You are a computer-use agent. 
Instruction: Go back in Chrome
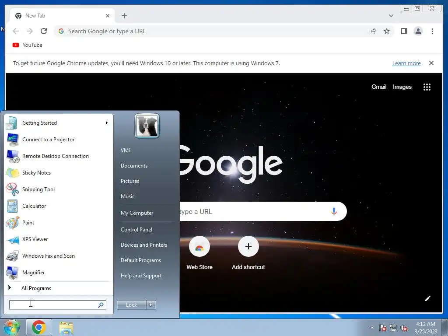[x=16, y=31]
